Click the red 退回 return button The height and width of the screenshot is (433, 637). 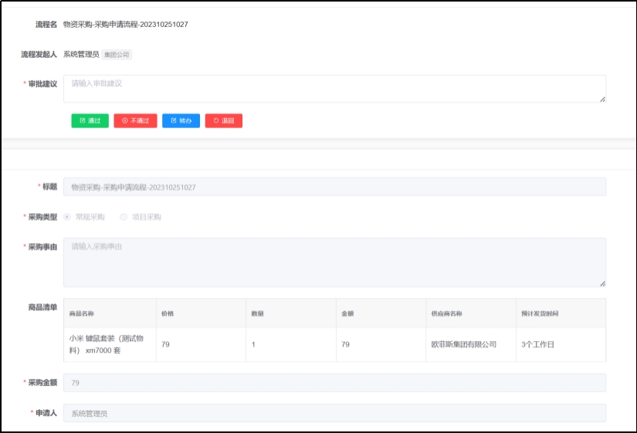pos(223,121)
